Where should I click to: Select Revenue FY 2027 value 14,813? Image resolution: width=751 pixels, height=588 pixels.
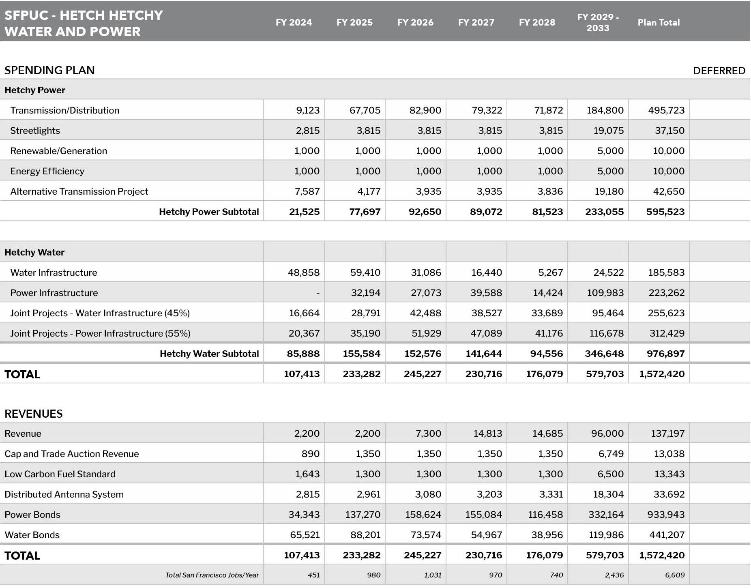487,433
